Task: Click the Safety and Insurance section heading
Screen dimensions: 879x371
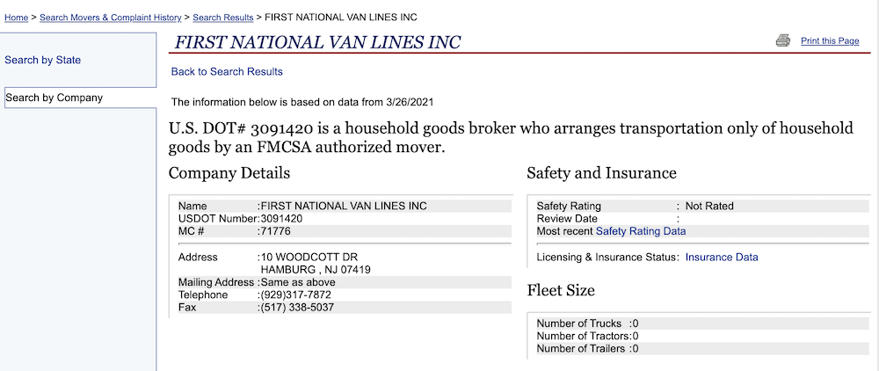Action: point(601,173)
